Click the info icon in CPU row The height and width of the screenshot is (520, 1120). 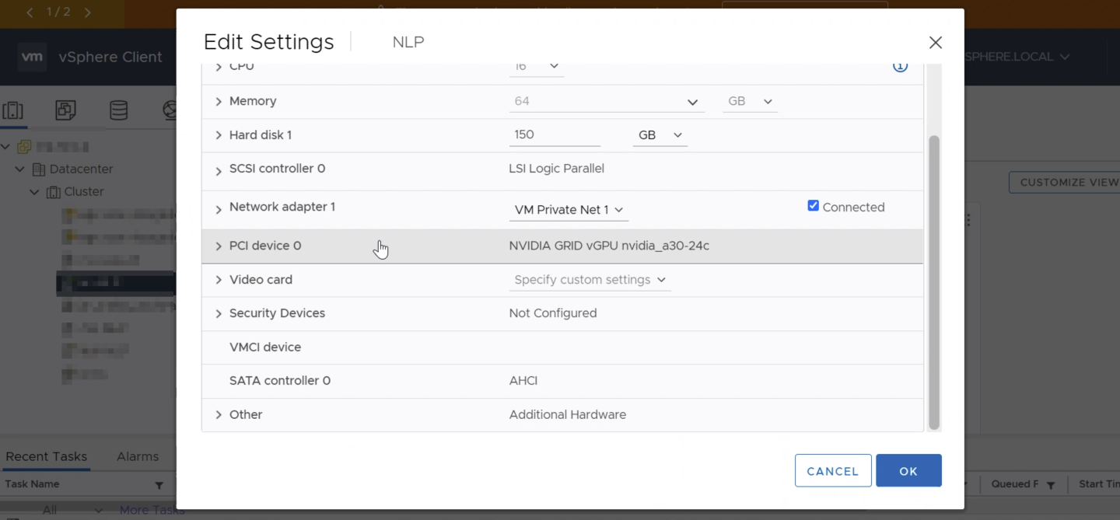900,67
